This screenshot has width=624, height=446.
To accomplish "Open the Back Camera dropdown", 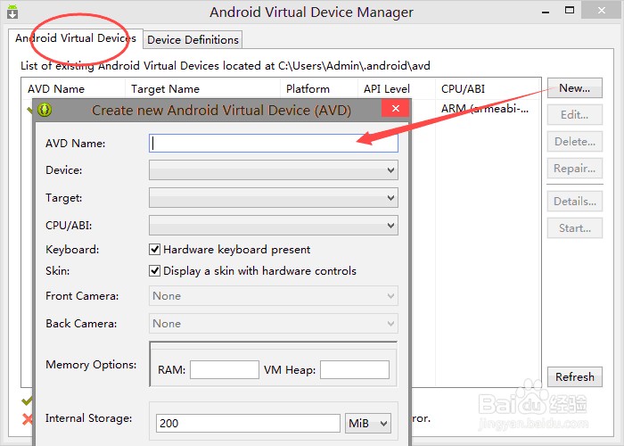I will click(x=274, y=323).
